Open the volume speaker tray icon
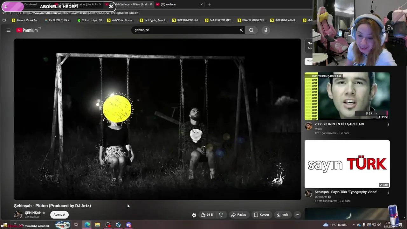Image resolution: width=407 pixels, height=229 pixels. coord(379,225)
